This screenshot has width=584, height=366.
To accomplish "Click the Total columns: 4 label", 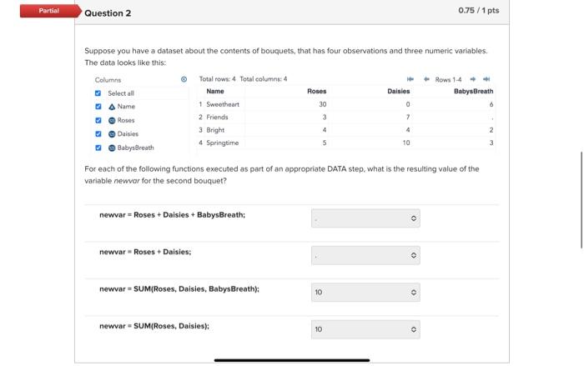I will click(264, 79).
